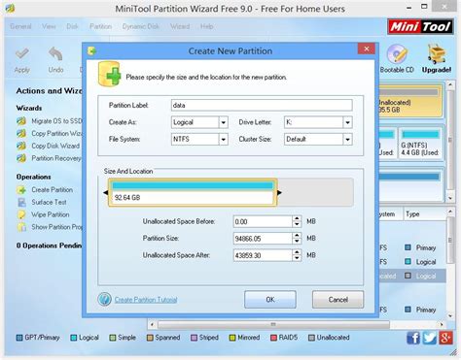Click the Striped legend entry

[x=204, y=338]
